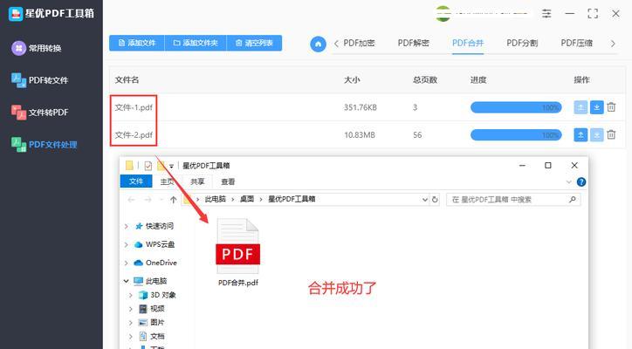Click the 星优PDF工具箱 app logo
Viewport: 632px width, 349px height.
tap(16, 14)
